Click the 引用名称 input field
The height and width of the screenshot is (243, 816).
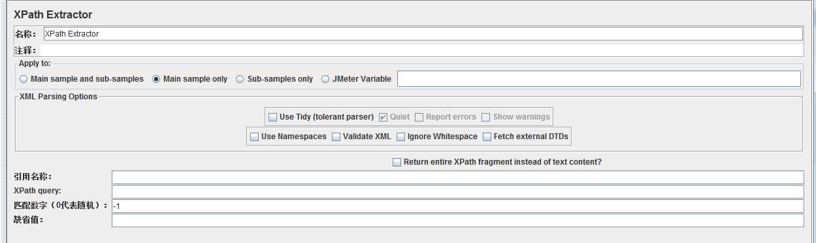(x=458, y=178)
